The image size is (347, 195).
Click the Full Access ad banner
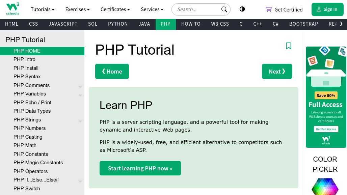coord(326,97)
